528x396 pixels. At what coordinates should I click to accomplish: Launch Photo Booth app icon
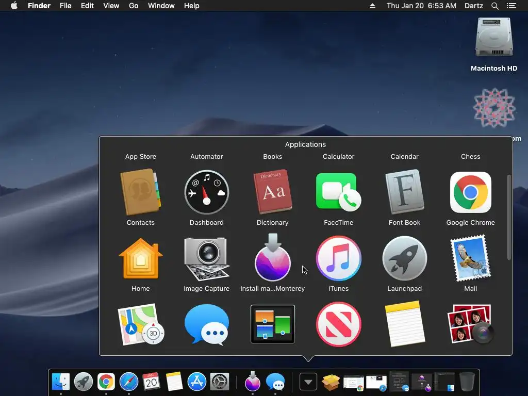point(470,324)
